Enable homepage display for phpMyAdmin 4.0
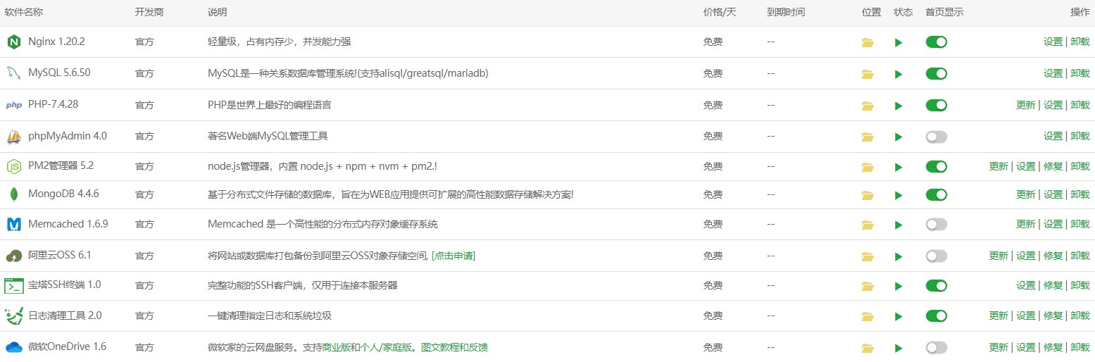This screenshot has height=362, width=1095. pyautogui.click(x=936, y=136)
